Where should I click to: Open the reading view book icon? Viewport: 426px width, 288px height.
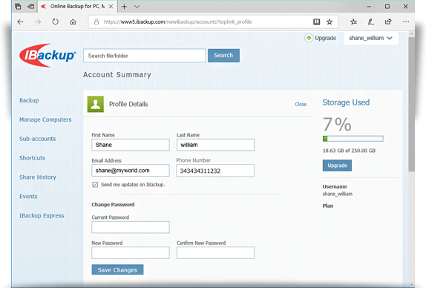click(316, 22)
